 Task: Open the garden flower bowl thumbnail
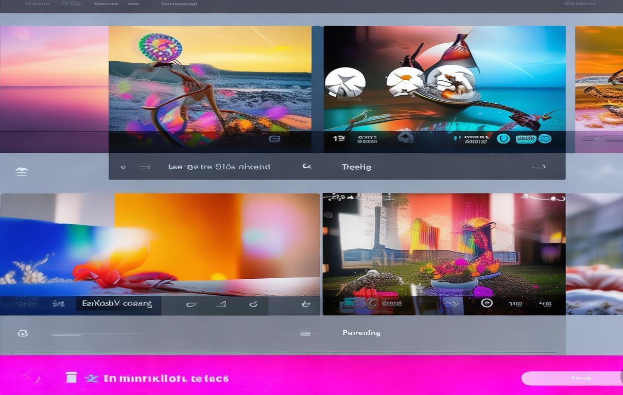pos(444,254)
